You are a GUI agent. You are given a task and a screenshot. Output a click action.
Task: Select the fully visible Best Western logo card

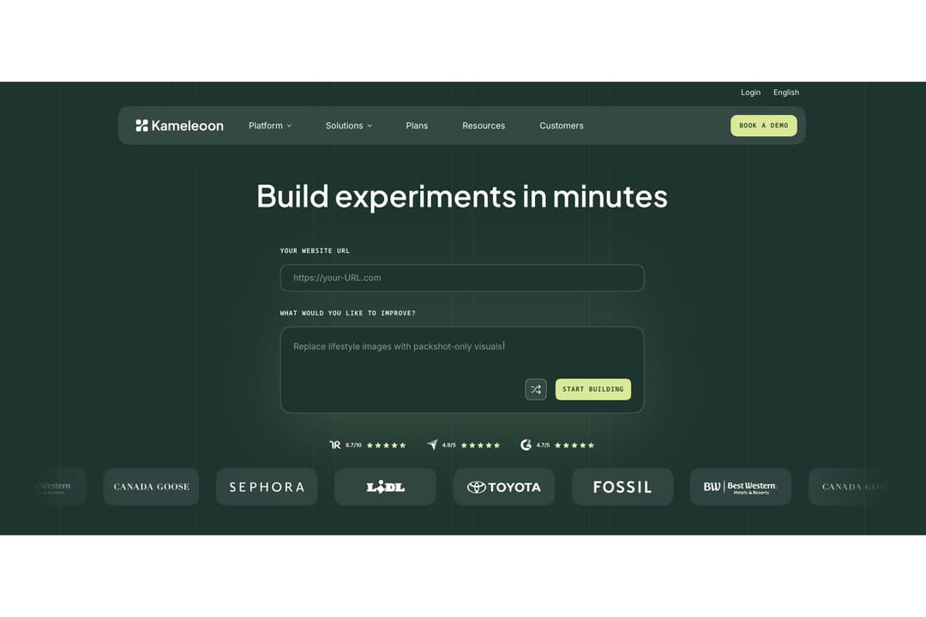741,487
